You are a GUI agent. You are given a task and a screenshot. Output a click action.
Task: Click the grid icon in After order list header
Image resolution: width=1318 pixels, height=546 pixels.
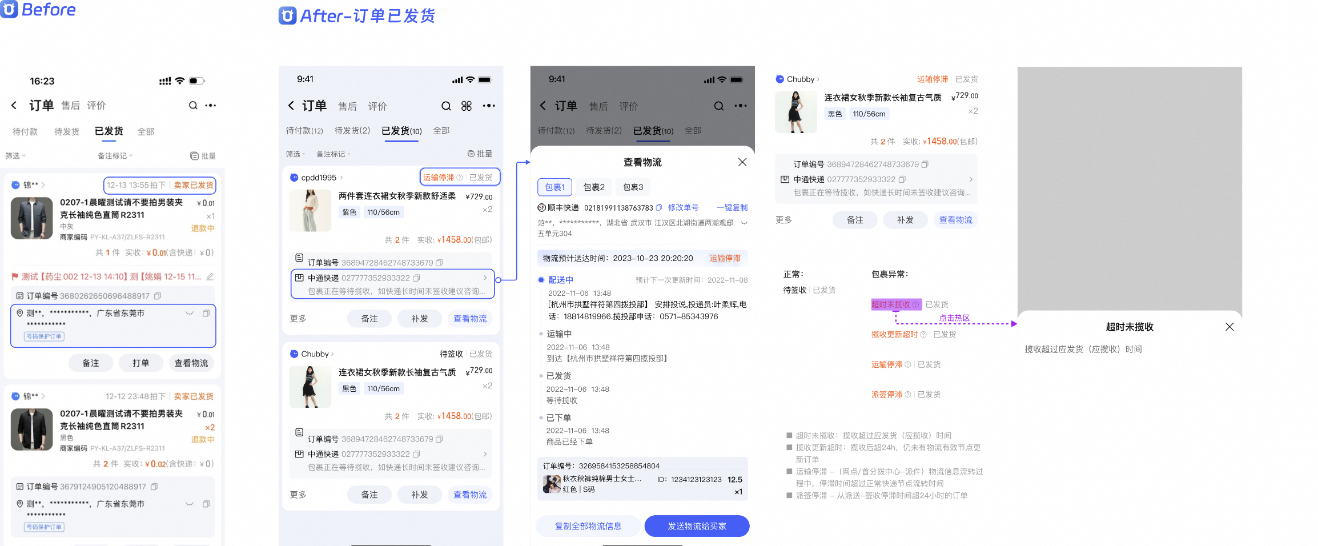click(467, 106)
